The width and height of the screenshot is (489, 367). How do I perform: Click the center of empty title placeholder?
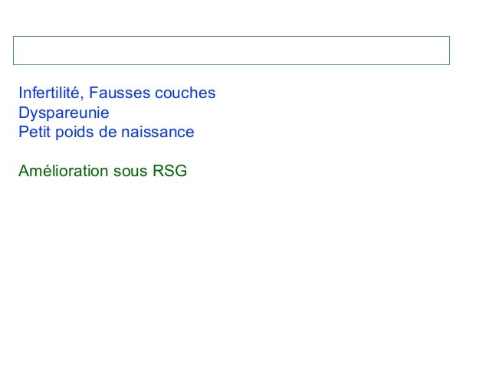pos(231,51)
